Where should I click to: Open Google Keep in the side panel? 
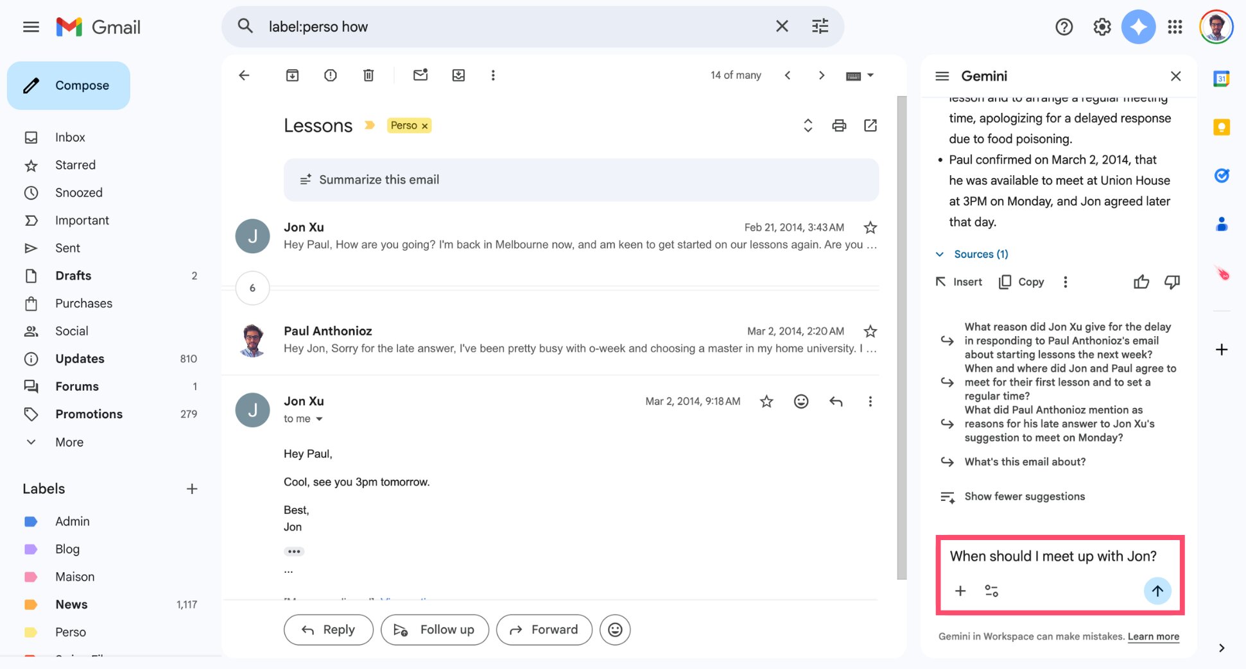[1221, 127]
